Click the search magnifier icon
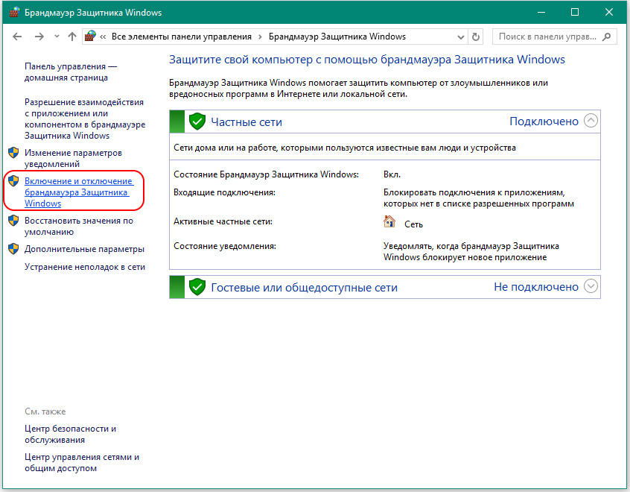Image resolution: width=630 pixels, height=492 pixels. coord(608,37)
